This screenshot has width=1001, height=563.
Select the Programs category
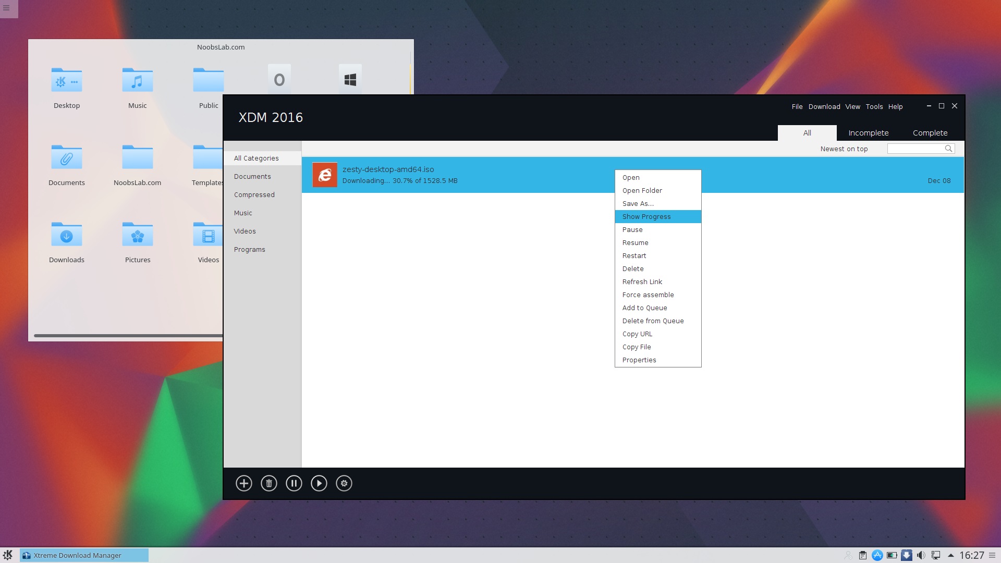pos(262,250)
